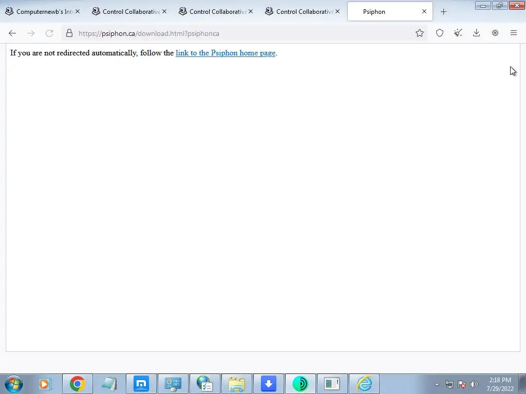Go back to the previous page
The width and height of the screenshot is (526, 394).
12,33
